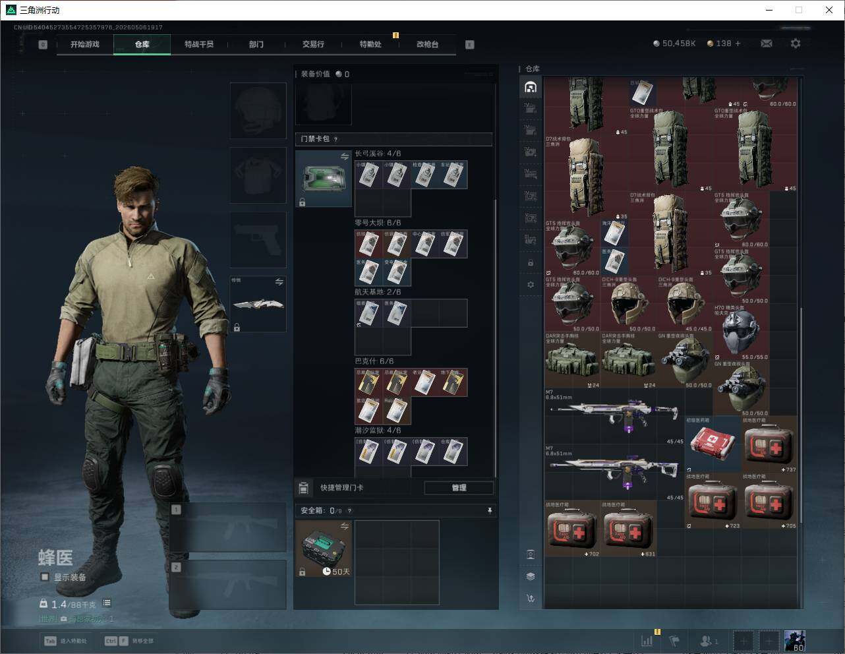Select the empty pistol slot
The height and width of the screenshot is (654, 845).
click(x=258, y=239)
